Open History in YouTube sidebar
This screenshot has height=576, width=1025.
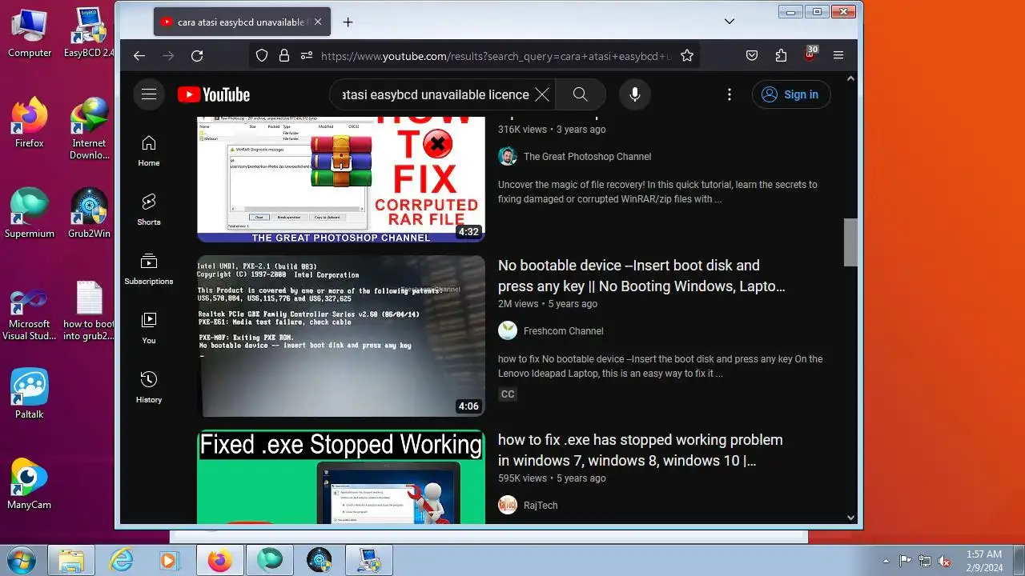pos(149,387)
